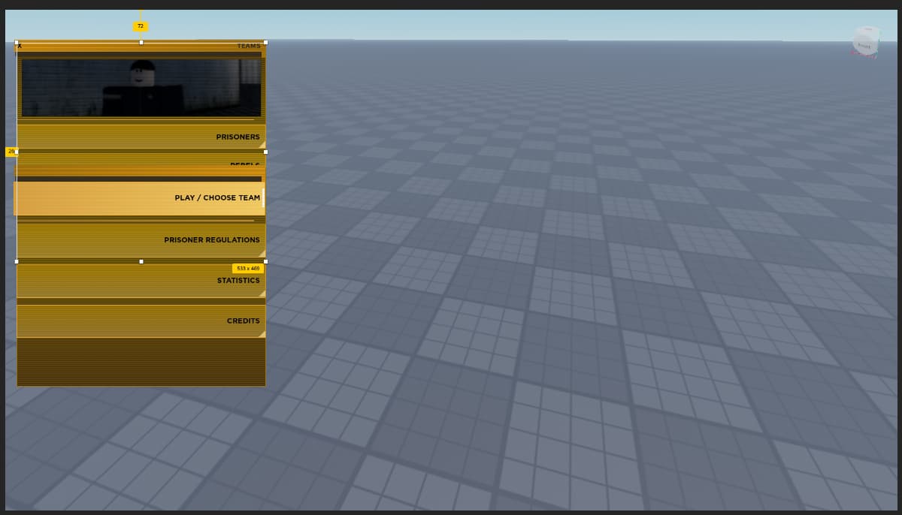902x515 pixels.
Task: Click the left-edge middle selection handle
Action: 17,152
